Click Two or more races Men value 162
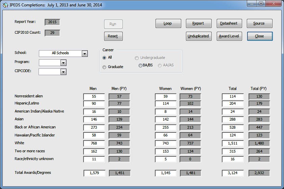284x189 pixels. pos(94,152)
